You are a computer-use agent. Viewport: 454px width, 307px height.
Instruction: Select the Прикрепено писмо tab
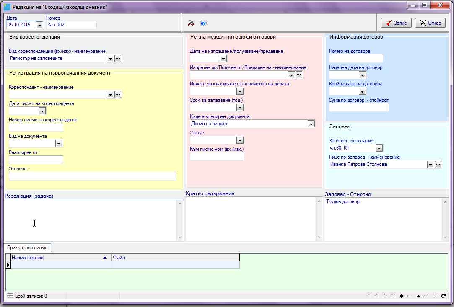28,248
